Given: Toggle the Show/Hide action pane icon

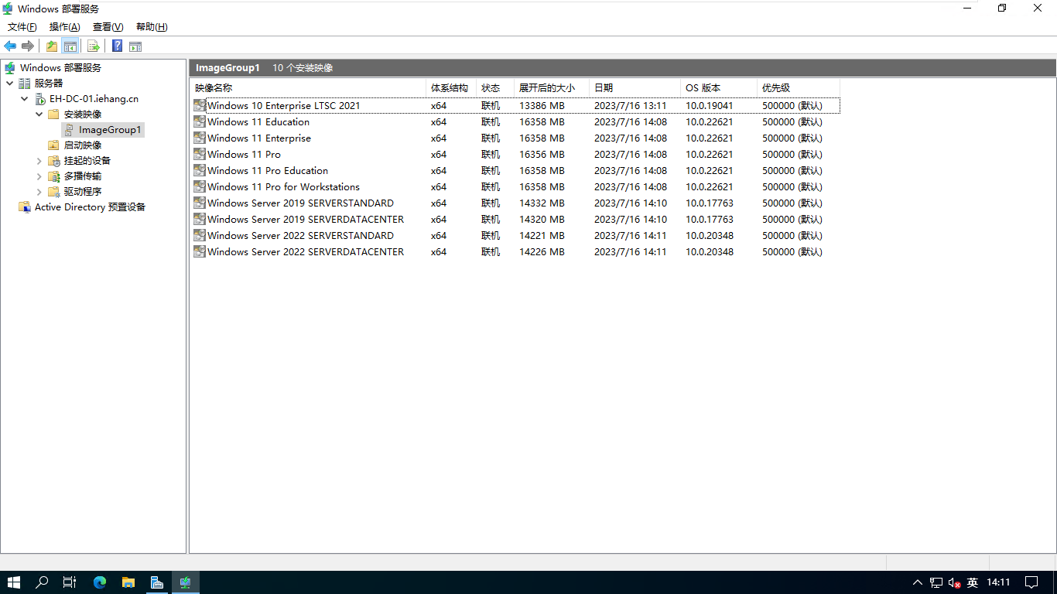Looking at the screenshot, I should [x=135, y=46].
